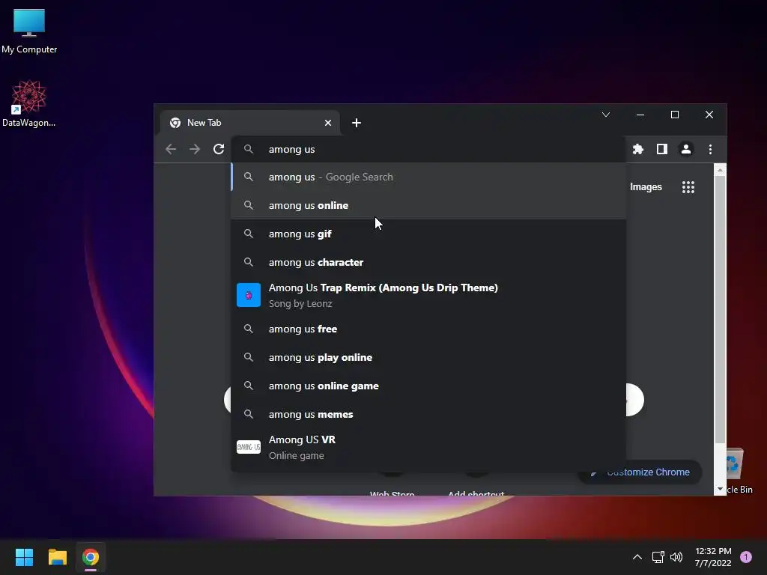Open the network tray icon
Viewport: 767px width, 575px height.
tap(658, 557)
